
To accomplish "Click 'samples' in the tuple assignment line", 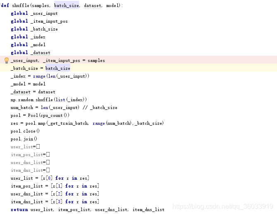I will pyautogui.click(x=96, y=61).
